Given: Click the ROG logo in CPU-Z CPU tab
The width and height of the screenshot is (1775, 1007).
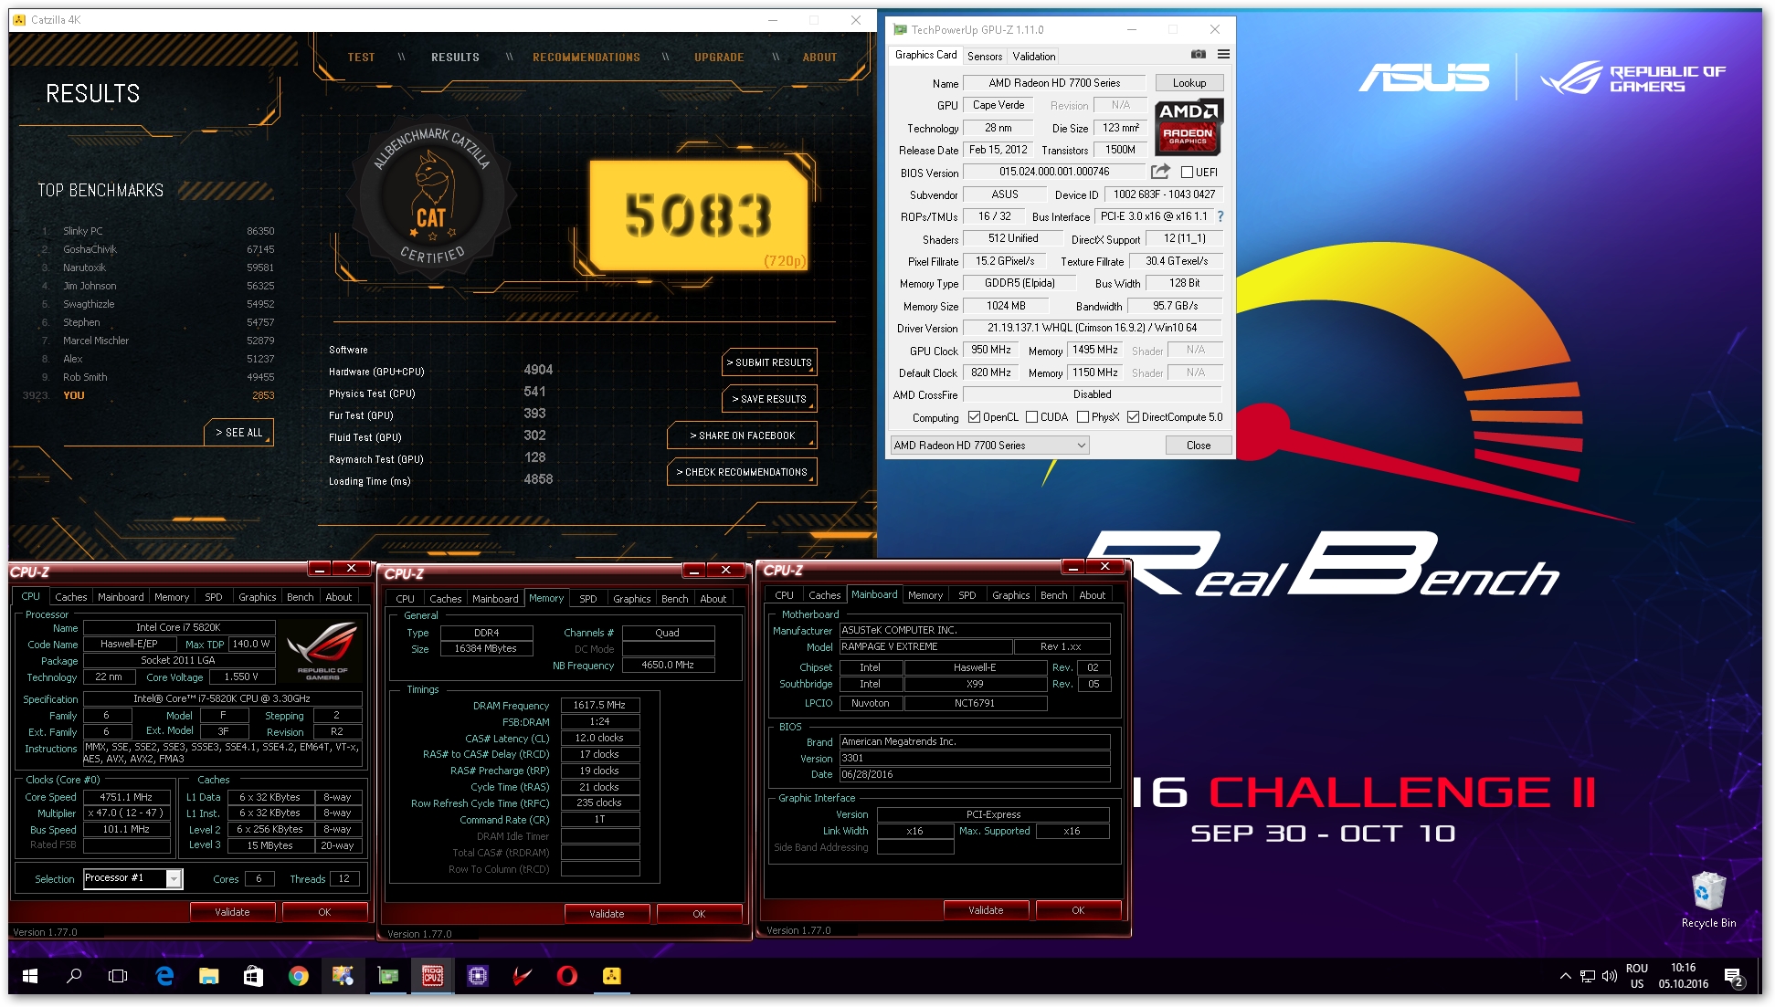Looking at the screenshot, I should 322,650.
